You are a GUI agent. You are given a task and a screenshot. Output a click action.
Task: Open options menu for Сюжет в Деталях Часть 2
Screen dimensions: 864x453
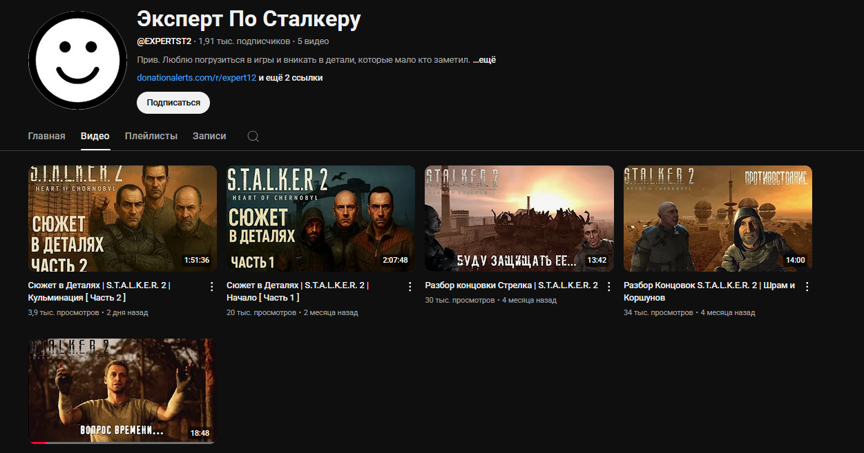coord(211,286)
